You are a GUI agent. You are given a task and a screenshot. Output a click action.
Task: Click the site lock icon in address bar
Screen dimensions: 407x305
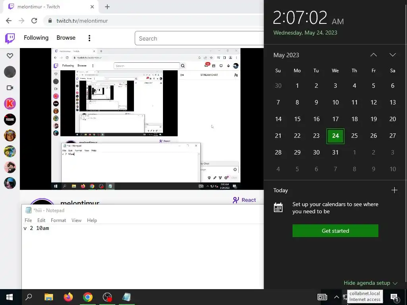tap(50, 21)
